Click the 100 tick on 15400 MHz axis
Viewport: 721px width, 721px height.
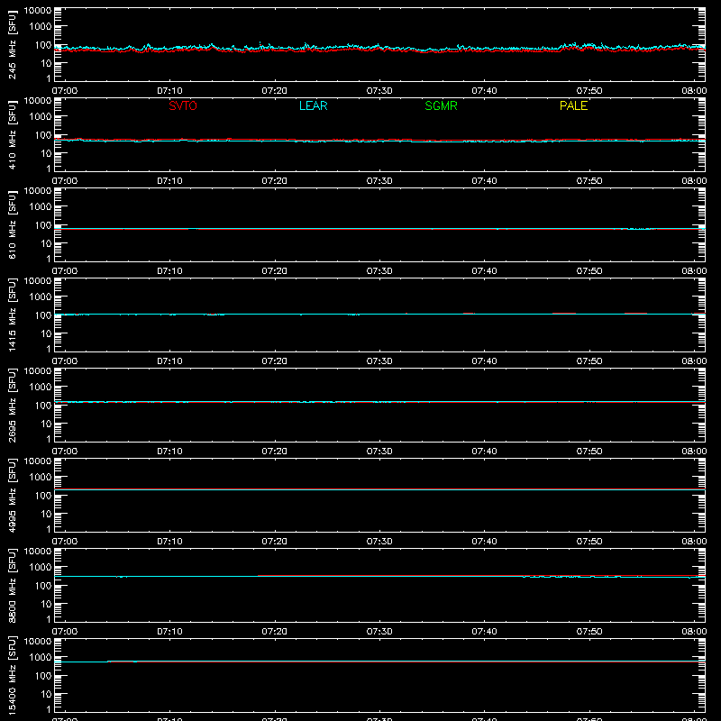tap(43, 676)
